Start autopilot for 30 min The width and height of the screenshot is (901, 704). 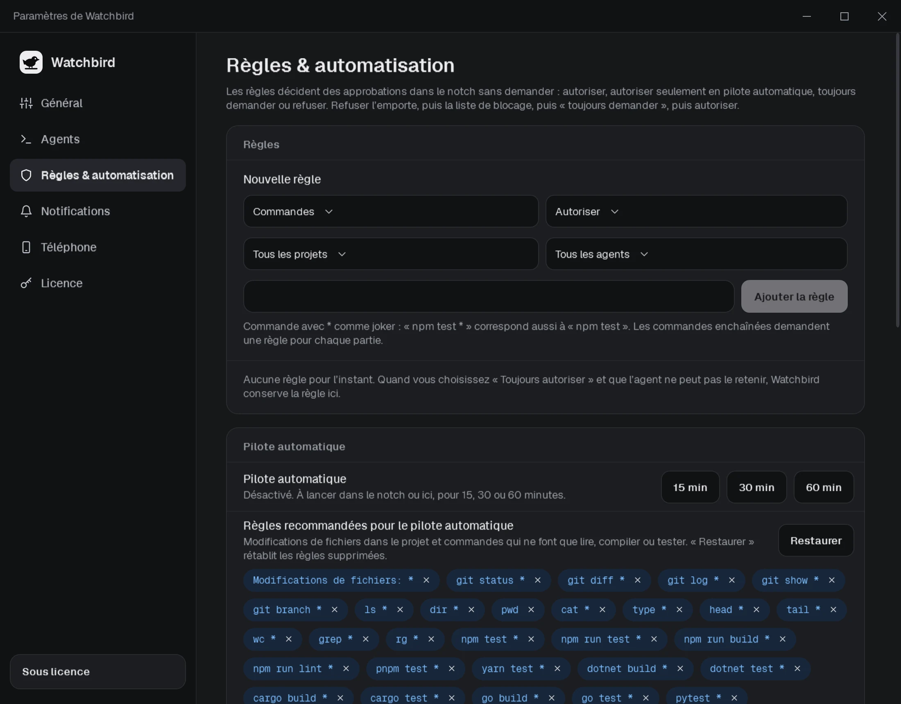[756, 487]
